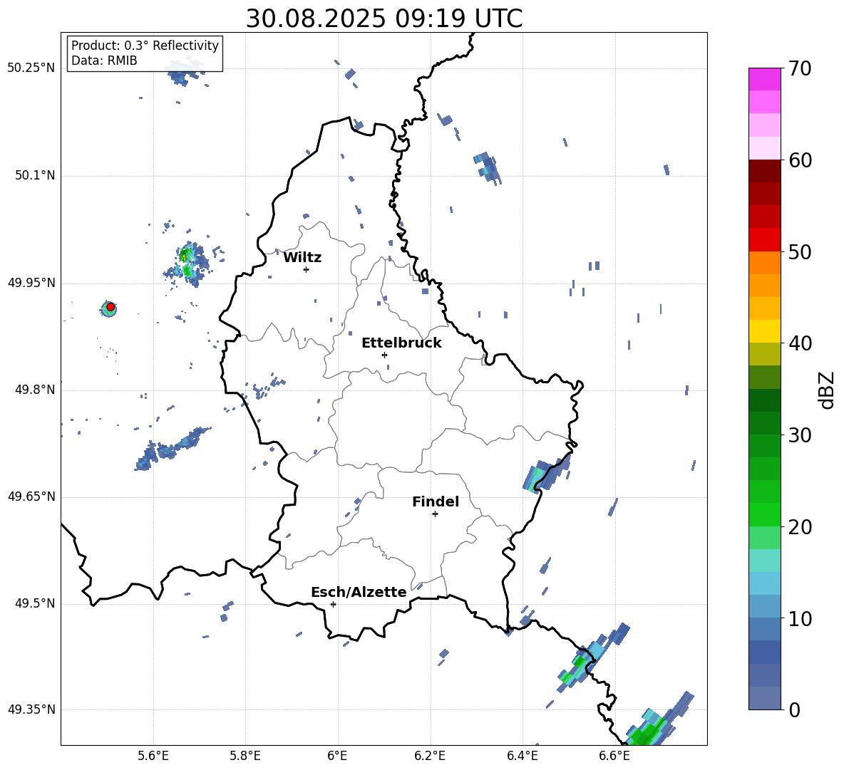
Task: Click the Esch/Alzette city label
Action: [x=359, y=593]
